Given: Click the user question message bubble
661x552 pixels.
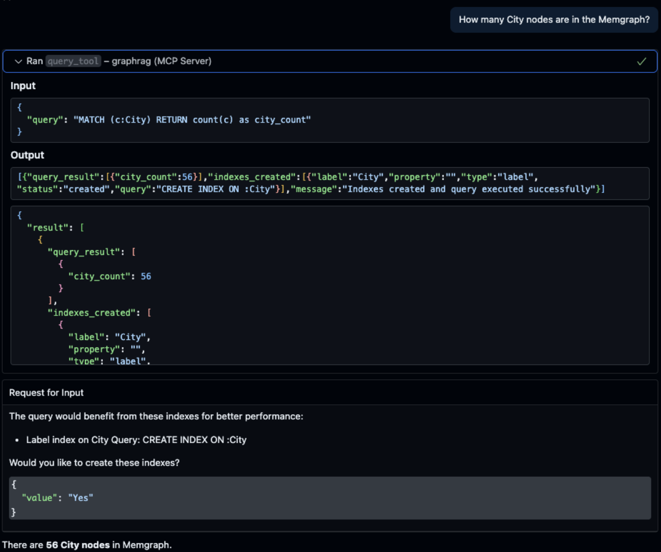Looking at the screenshot, I should 554,19.
